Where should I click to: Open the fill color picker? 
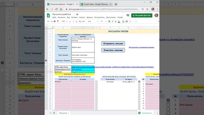123,21
